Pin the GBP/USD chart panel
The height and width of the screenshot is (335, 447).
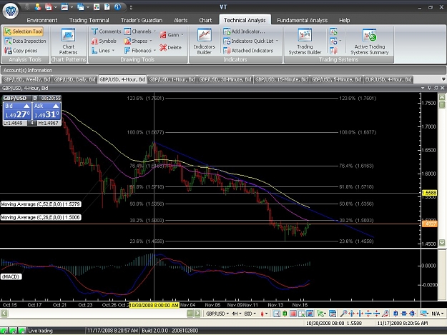429,88
